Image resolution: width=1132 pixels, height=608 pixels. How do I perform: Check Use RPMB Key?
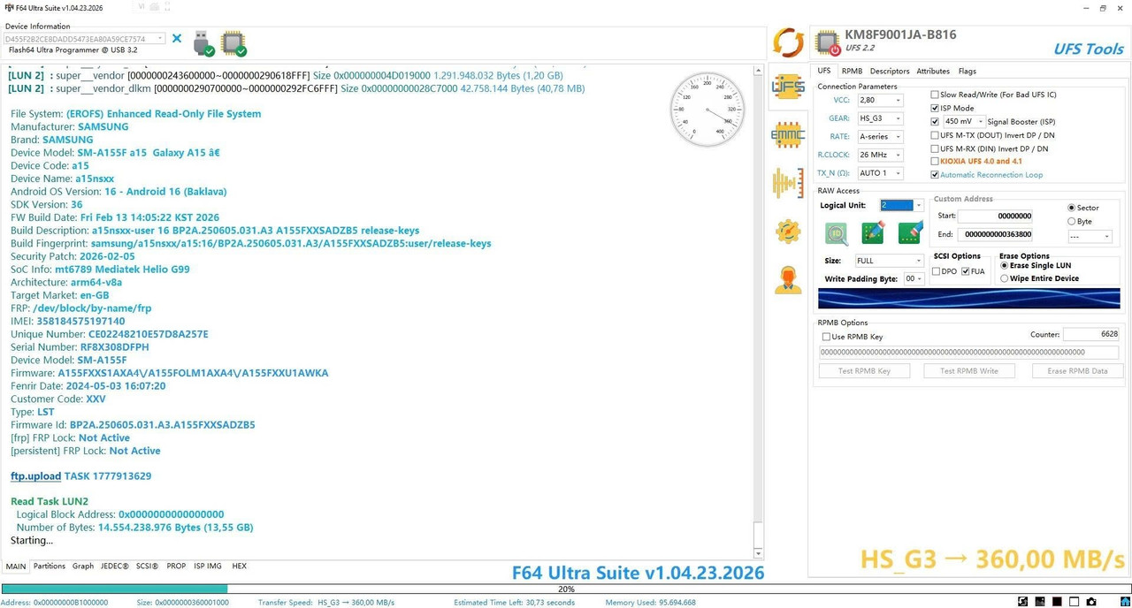(826, 337)
